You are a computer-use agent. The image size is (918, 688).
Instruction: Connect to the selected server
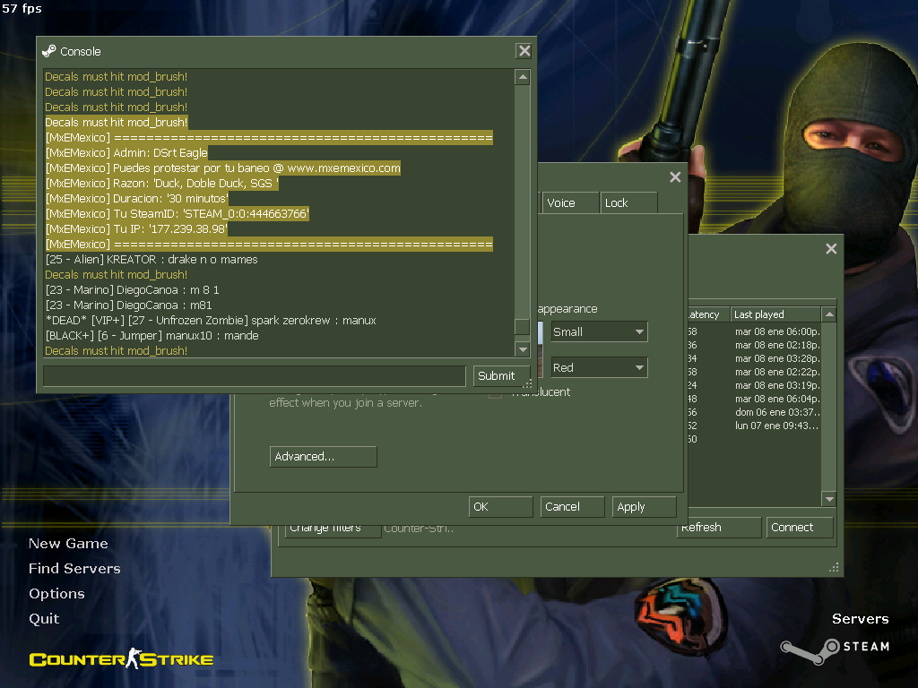[800, 527]
